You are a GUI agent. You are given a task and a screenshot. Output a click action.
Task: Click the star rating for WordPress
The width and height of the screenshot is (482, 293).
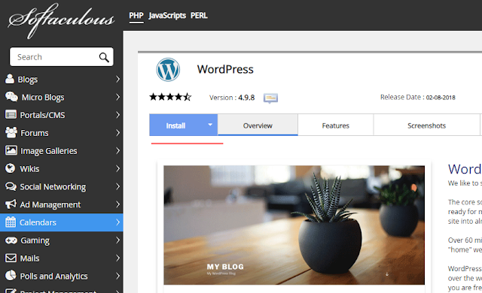pyautogui.click(x=170, y=97)
